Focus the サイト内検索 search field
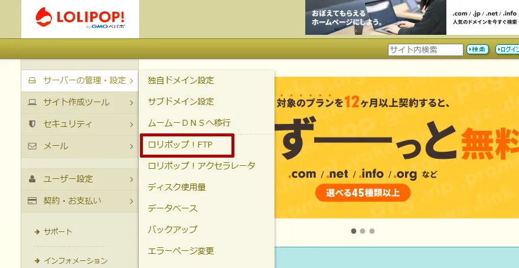The image size is (519, 268). [425, 50]
